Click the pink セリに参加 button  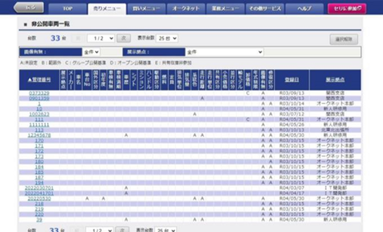point(347,8)
